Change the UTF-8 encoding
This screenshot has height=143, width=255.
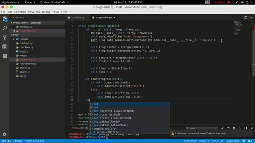click(x=215, y=141)
